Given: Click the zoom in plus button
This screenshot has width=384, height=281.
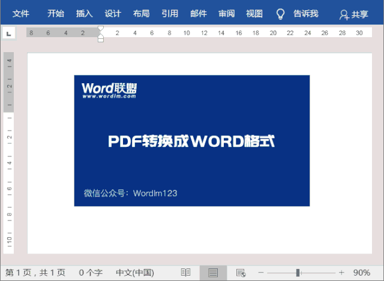Looking at the screenshot, I should pos(341,273).
